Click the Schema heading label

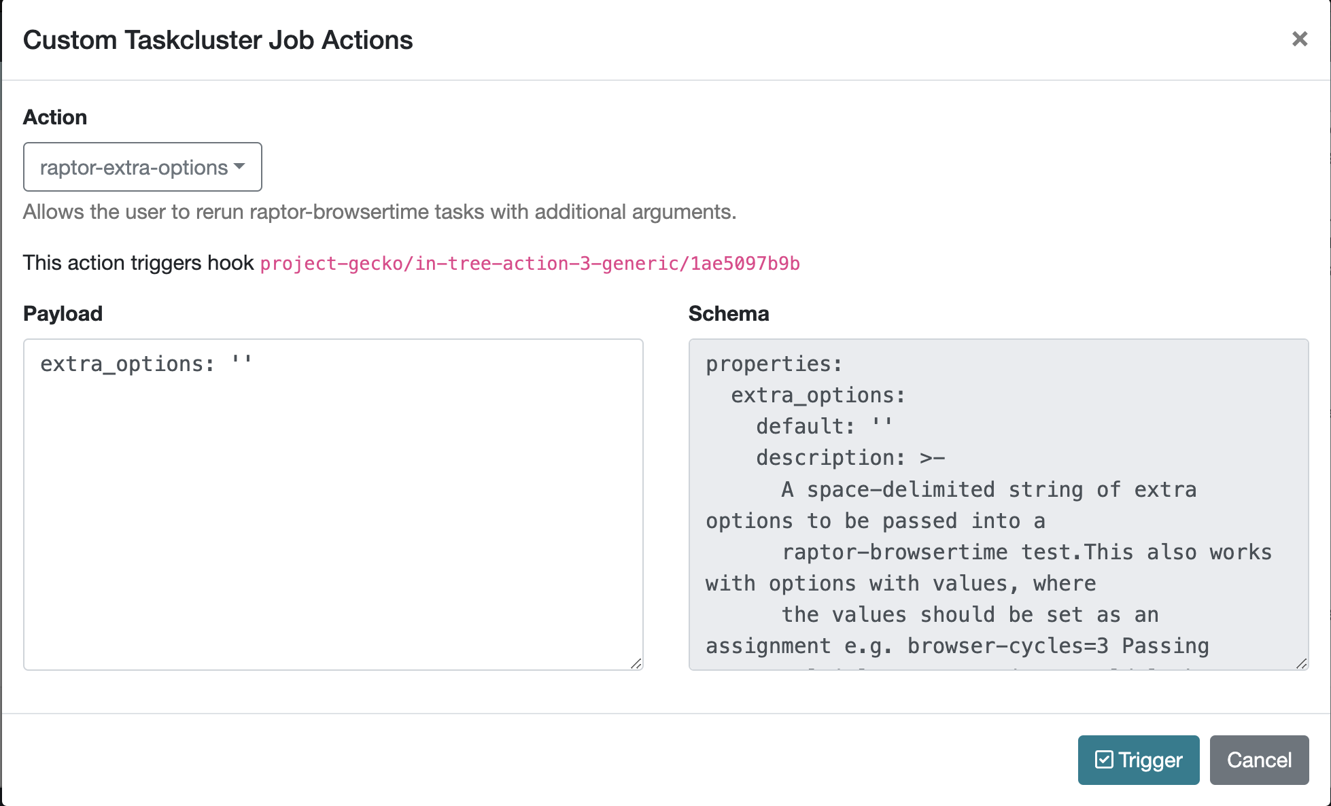pyautogui.click(x=728, y=314)
